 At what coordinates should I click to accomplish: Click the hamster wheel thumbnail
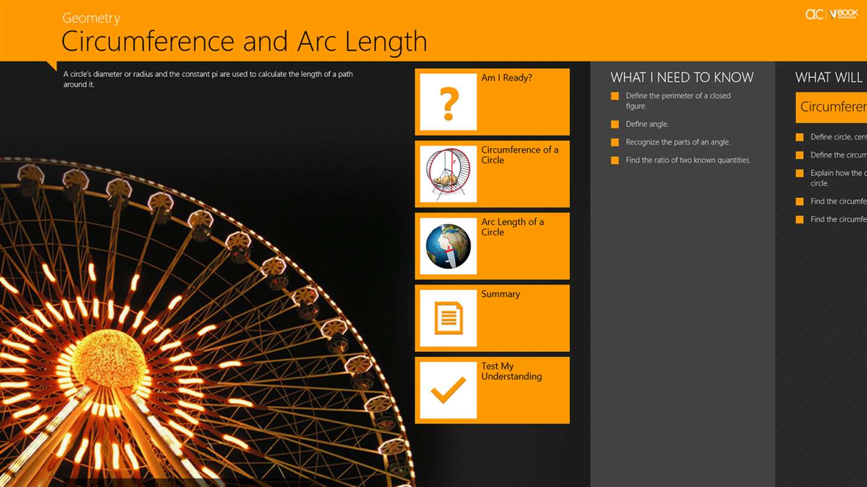[448, 174]
